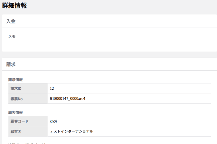Select the 顧客コード value xrc4
This screenshot has height=144, width=217.
point(53,121)
